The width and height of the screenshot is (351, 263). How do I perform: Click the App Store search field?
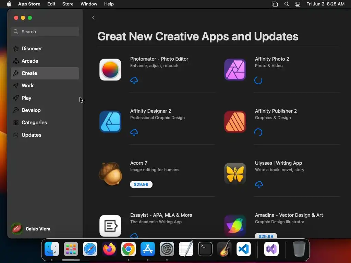(45, 32)
